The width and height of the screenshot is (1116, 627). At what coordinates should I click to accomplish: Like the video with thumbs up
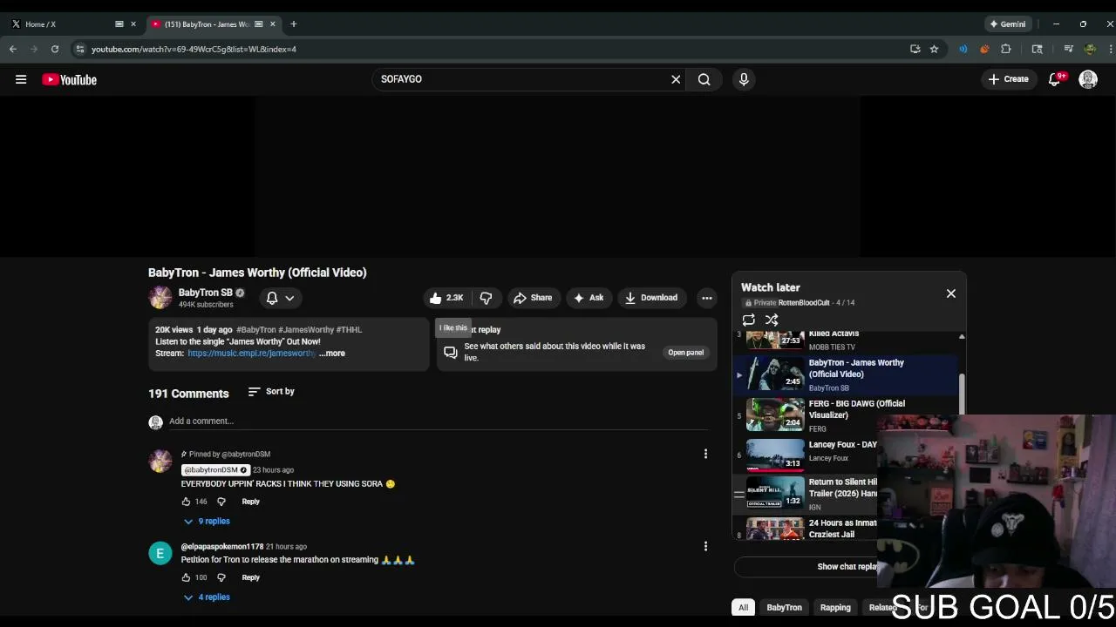click(446, 298)
